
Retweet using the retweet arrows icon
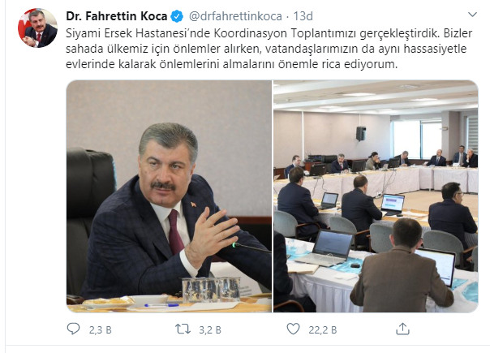point(183,329)
